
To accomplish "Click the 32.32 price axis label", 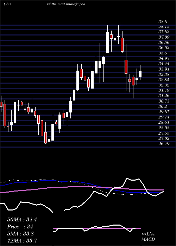I will pyautogui.click(x=164, y=85).
